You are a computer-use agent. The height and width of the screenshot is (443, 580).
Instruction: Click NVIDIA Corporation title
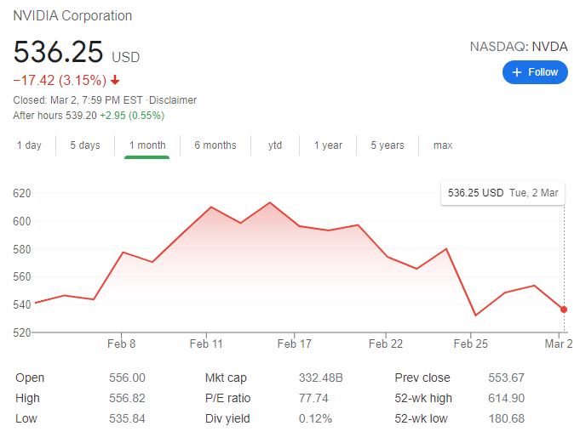point(72,16)
